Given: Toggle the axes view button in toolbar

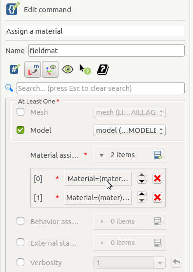Looking at the screenshot, I should [50, 69].
